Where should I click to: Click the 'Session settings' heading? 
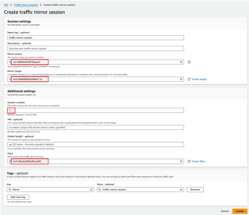pos(19,21)
